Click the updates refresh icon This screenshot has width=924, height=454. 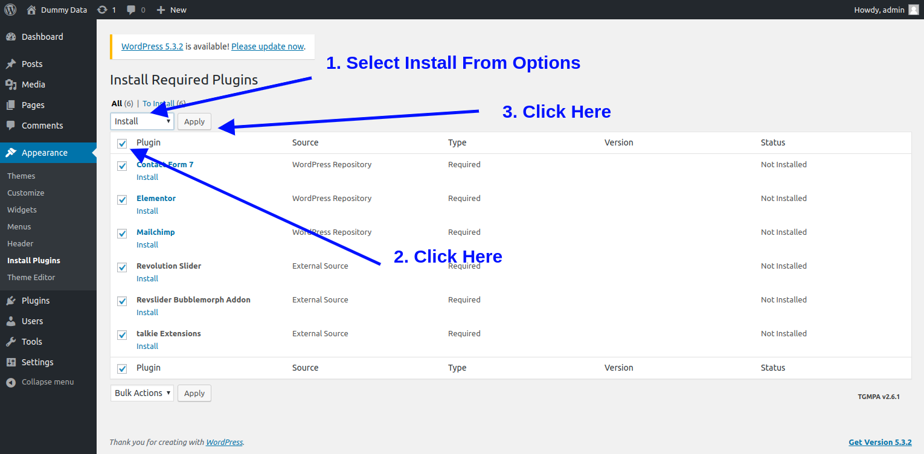(x=102, y=10)
